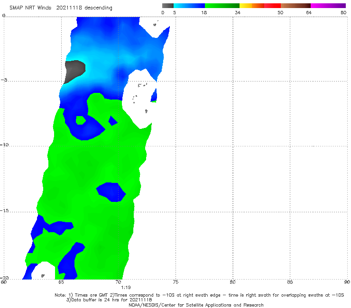Click the isolated blue patch near 70E, 13S
Viewport: 351px width, 308px height.
point(111,192)
